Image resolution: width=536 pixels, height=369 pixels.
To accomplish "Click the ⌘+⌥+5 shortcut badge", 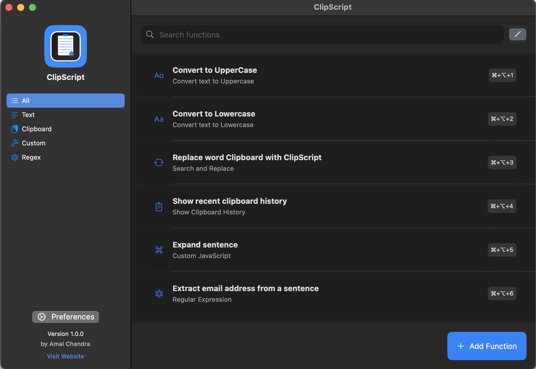I will coord(502,250).
